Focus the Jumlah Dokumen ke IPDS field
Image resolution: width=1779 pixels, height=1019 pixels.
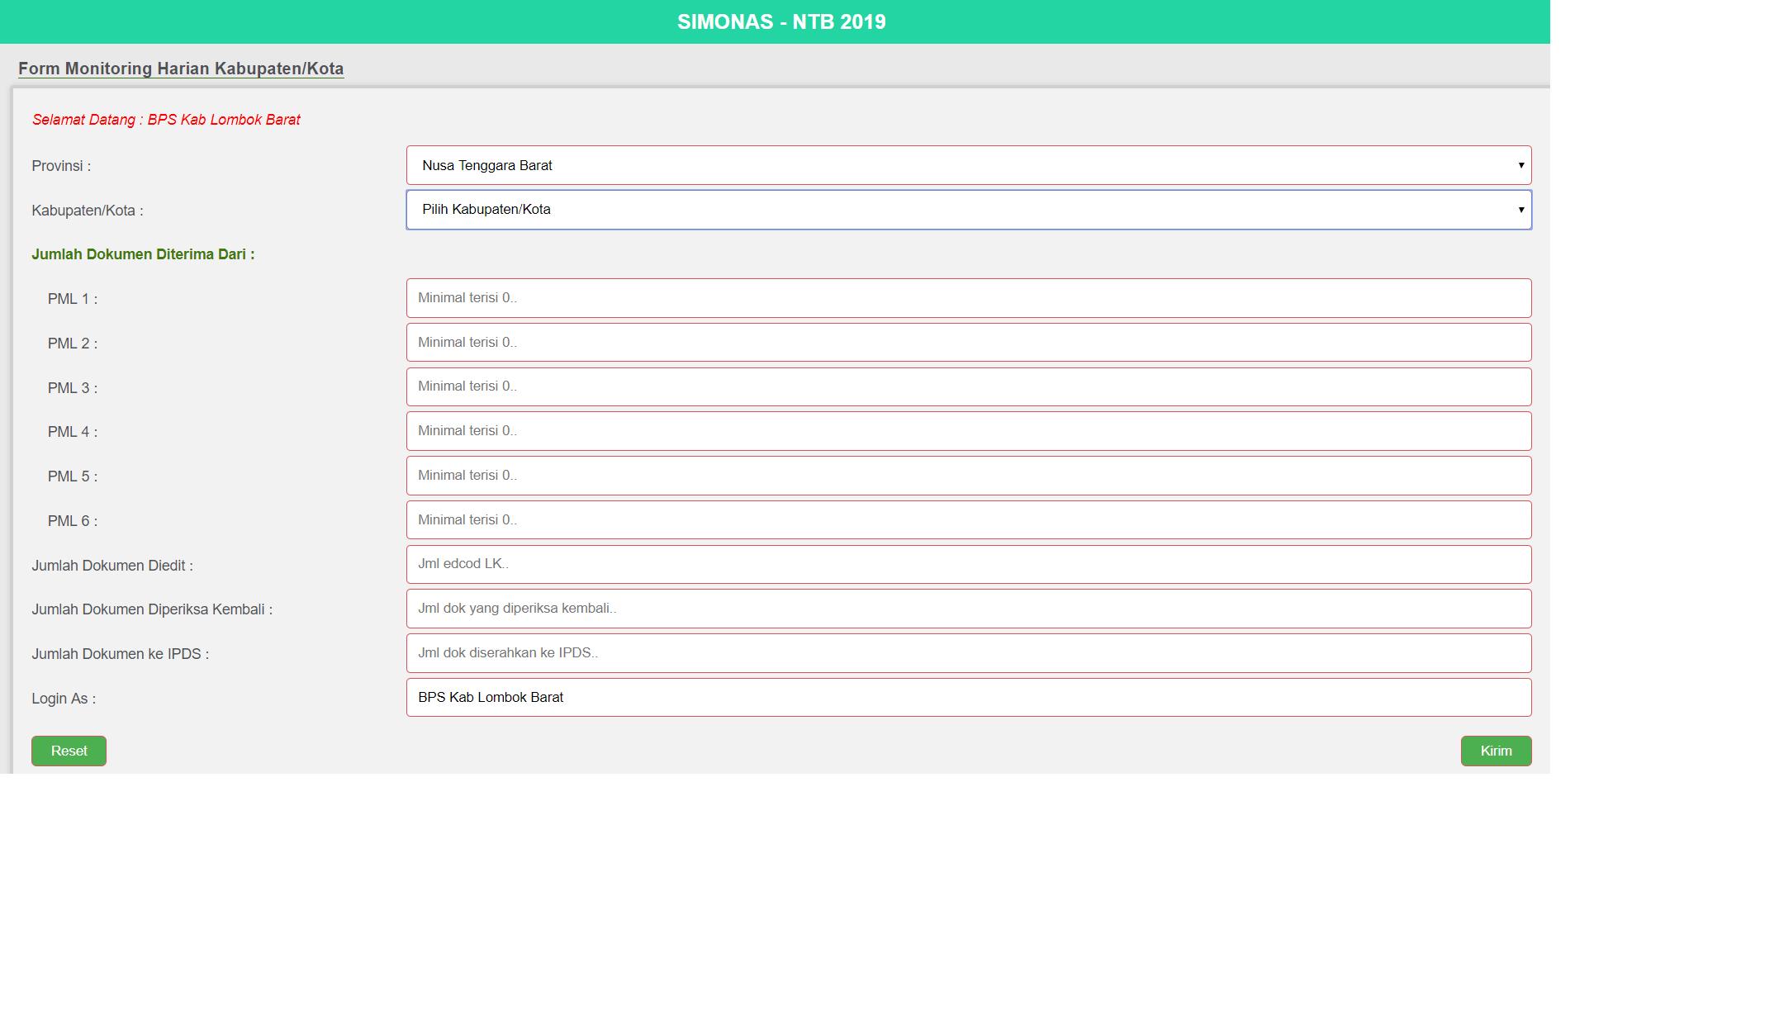(969, 653)
